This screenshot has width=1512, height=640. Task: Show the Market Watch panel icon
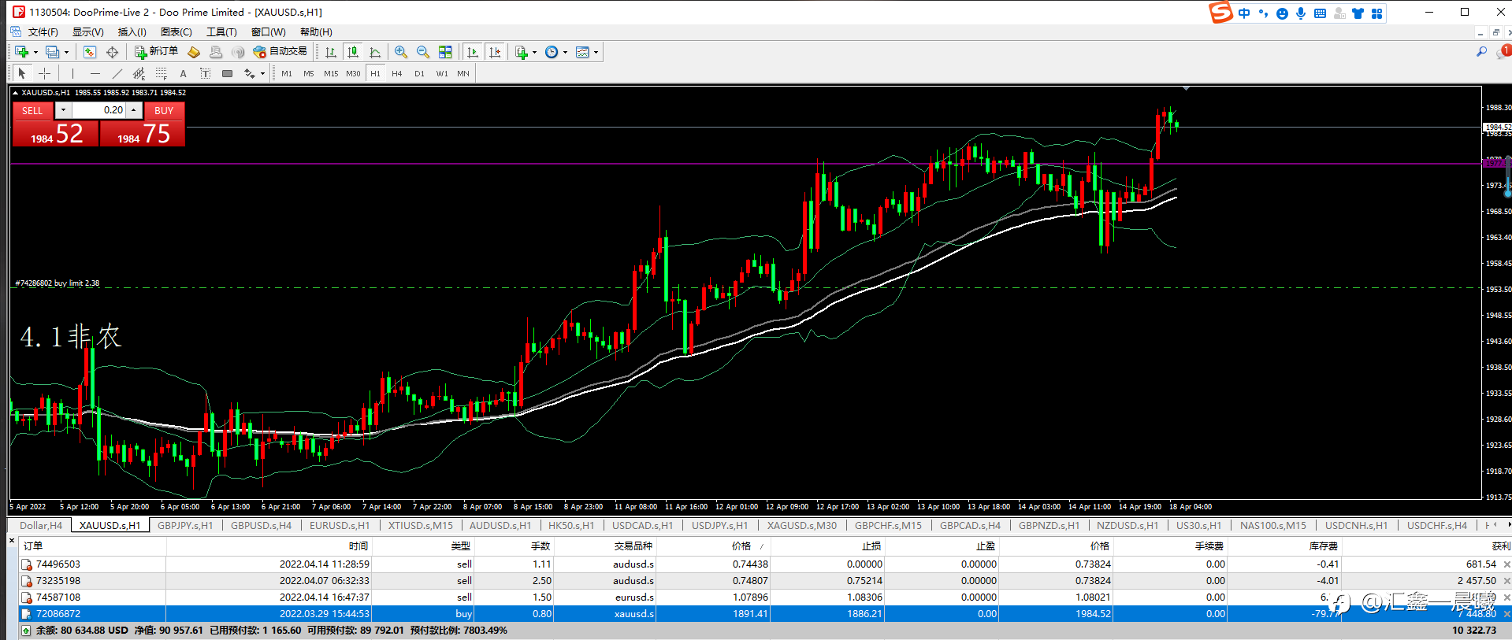[90, 52]
